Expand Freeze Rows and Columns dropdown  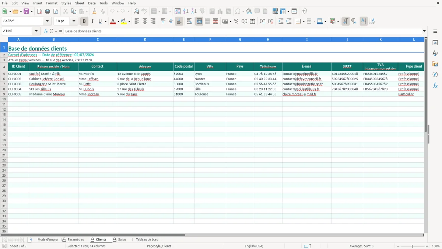pyautogui.click(x=288, y=11)
